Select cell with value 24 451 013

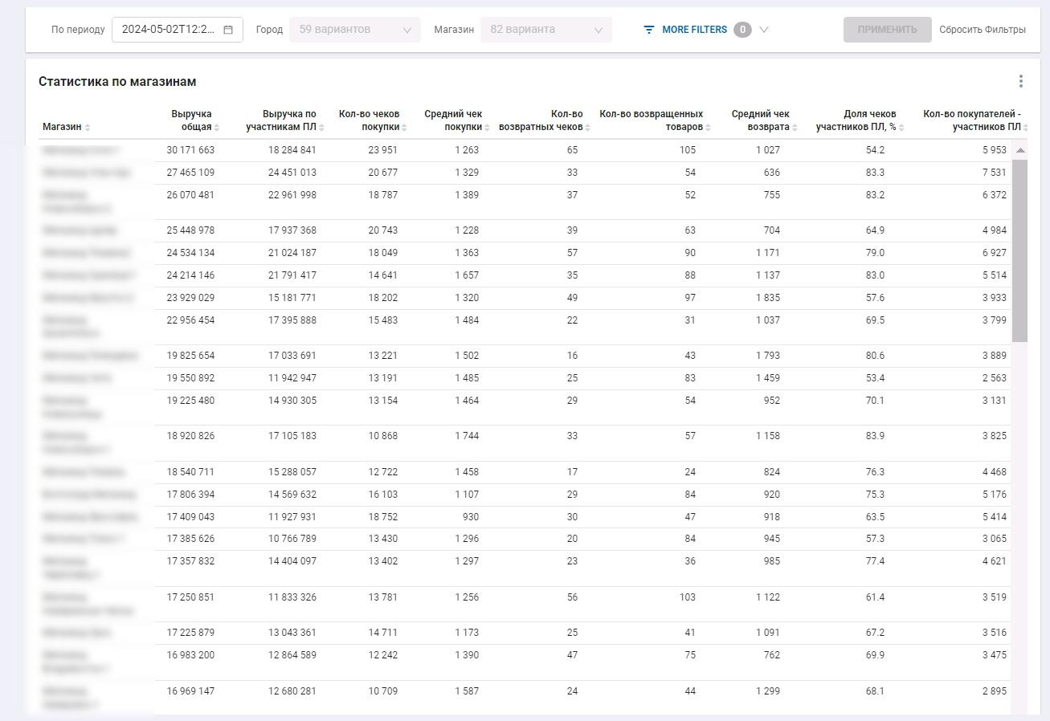(x=292, y=173)
